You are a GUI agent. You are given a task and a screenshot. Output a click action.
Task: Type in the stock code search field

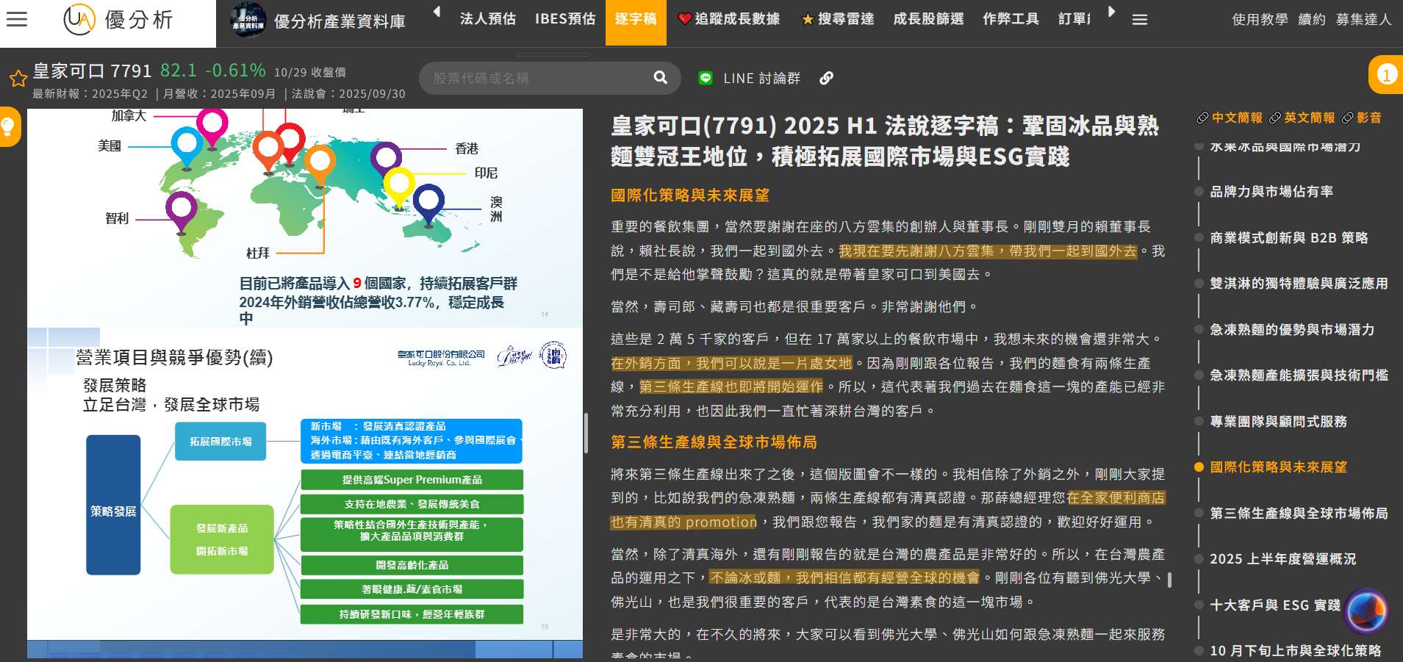pyautogui.click(x=537, y=78)
